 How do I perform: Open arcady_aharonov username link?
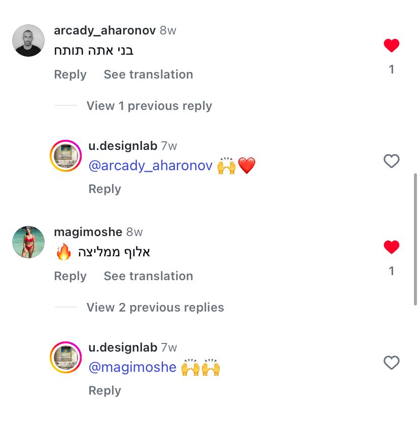click(x=104, y=30)
